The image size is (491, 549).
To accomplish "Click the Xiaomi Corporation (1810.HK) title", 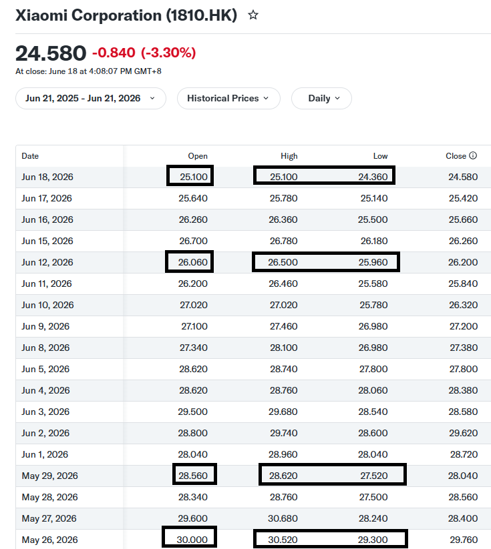I will pyautogui.click(x=126, y=15).
